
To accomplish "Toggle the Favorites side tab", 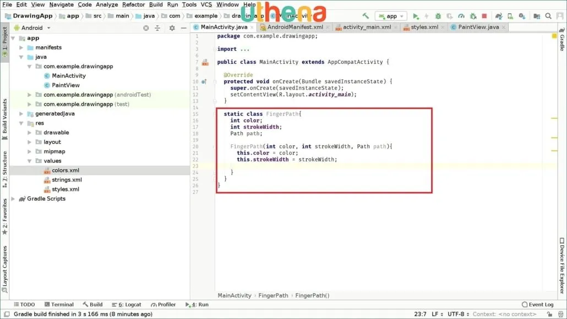I will 5,217.
